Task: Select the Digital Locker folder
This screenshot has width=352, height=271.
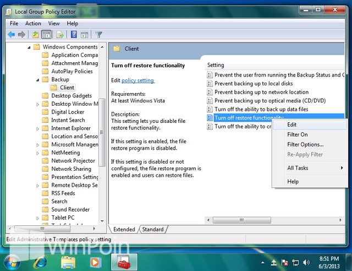Action: coord(68,112)
